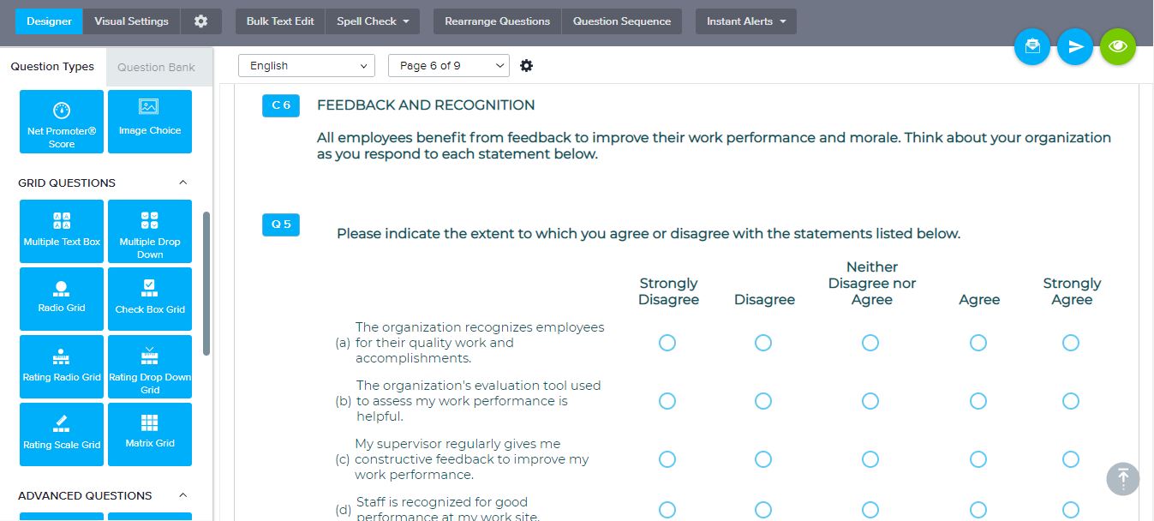The height and width of the screenshot is (521, 1154).
Task: Insert a Radio Grid question
Action: [x=62, y=298]
